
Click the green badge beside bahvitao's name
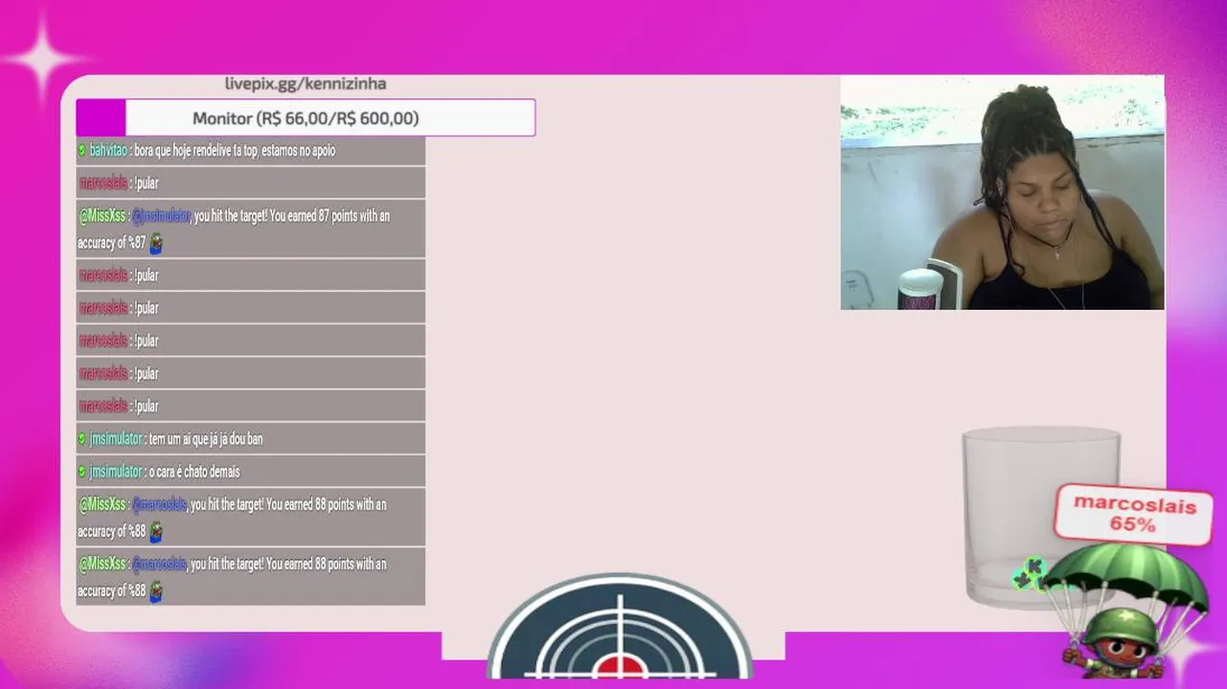click(x=82, y=150)
